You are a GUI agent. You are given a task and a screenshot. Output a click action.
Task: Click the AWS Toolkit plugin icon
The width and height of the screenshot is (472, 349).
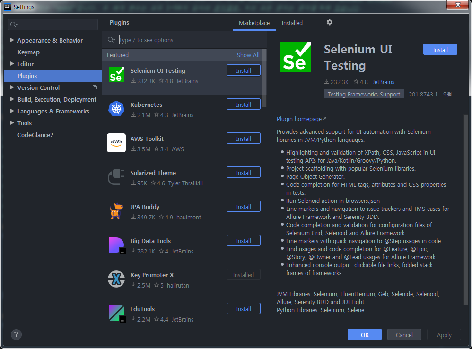[116, 143]
